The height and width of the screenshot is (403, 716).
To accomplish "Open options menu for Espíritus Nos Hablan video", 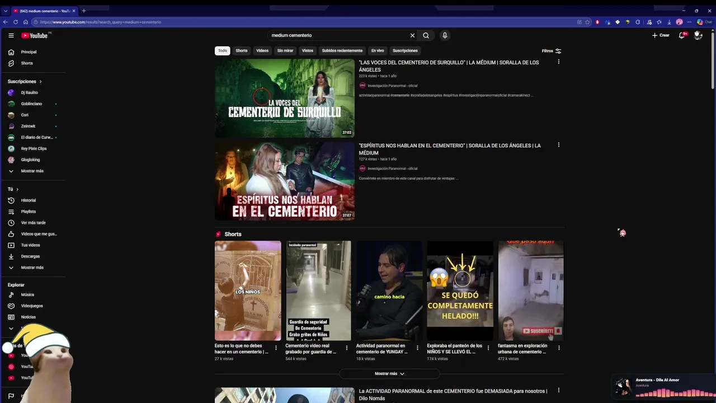I will pyautogui.click(x=558, y=145).
